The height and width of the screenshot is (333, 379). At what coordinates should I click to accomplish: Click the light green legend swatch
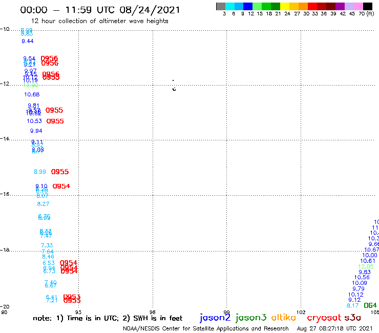[257, 7]
